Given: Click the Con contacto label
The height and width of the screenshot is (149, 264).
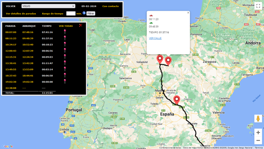Looking at the screenshot, I should [x=111, y=6].
